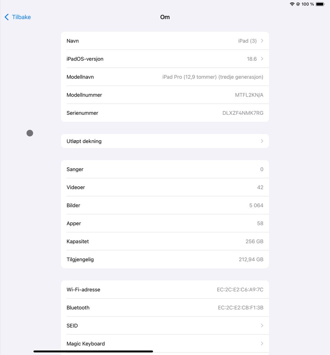The height and width of the screenshot is (355, 330).
Task: Tap the Modellnummer value MTFL2KN/A
Action: (249, 95)
